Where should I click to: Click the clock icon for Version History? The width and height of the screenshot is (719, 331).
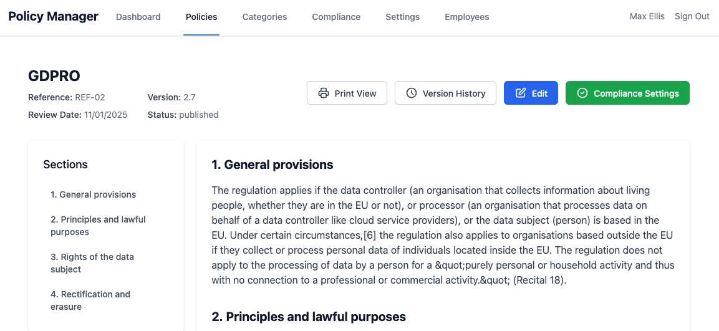click(x=412, y=94)
